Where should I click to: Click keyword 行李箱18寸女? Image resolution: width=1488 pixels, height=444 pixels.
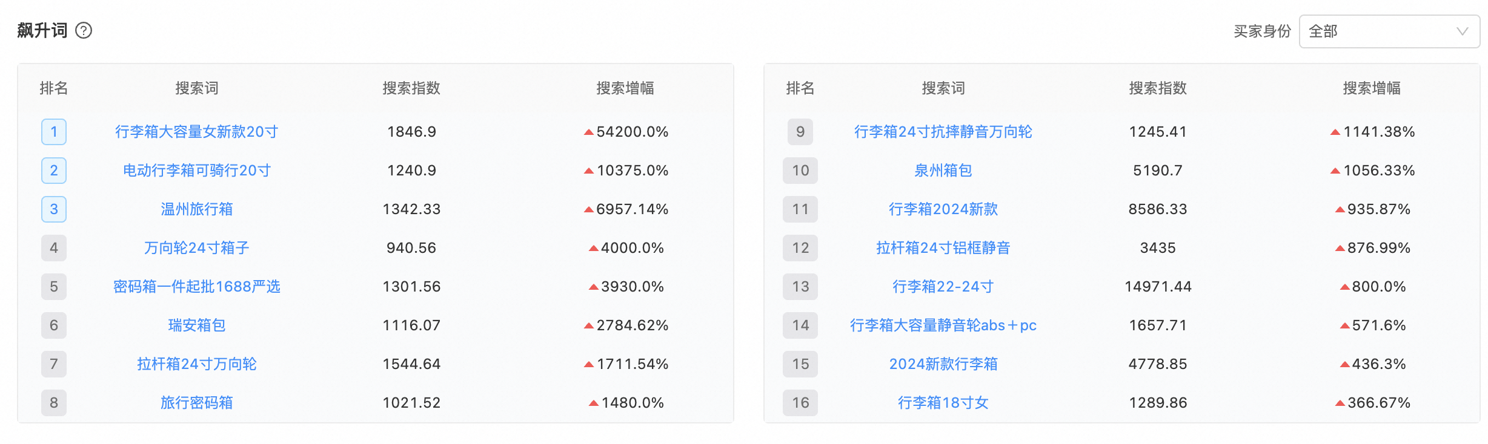tap(943, 402)
